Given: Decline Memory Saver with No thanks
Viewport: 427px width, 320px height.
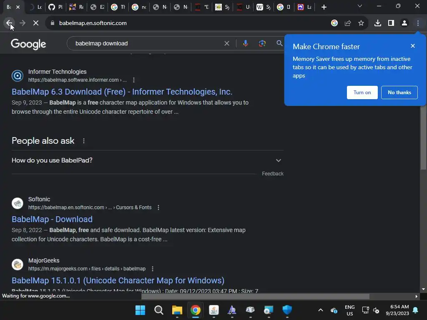Looking at the screenshot, I should click(399, 92).
